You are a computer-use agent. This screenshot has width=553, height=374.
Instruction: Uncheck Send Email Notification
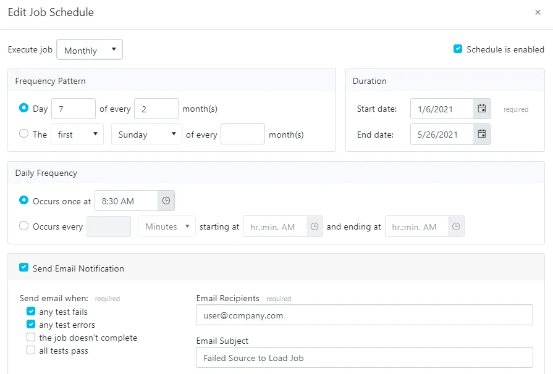tap(23, 268)
